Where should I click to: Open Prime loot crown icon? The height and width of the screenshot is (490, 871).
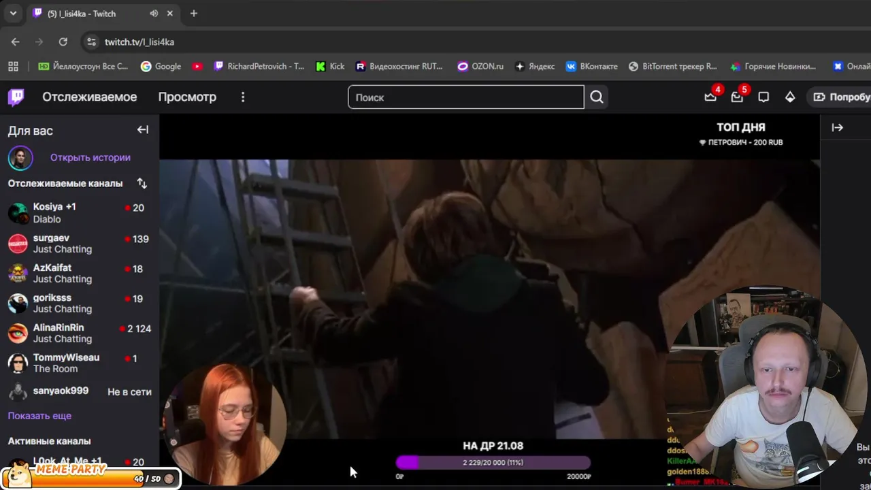point(710,97)
